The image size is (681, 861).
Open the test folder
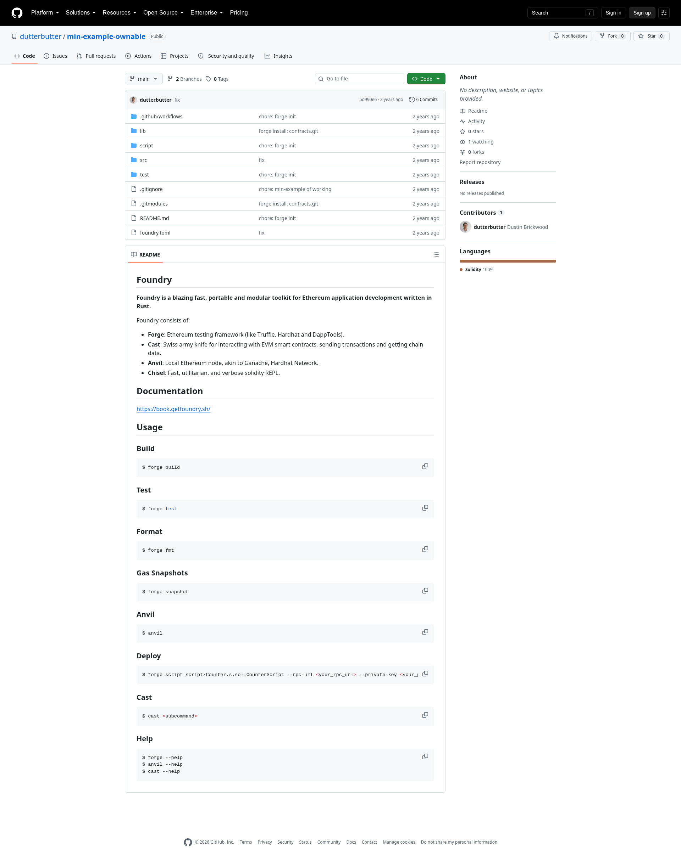coord(144,175)
